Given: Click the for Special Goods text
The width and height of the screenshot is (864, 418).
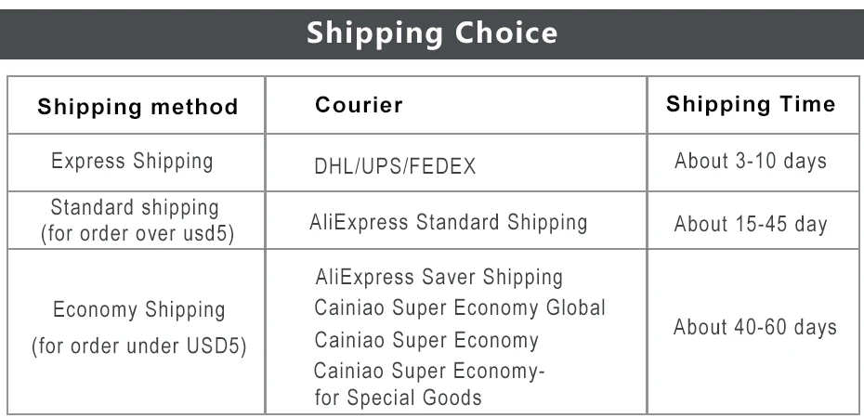Looking at the screenshot, I should (398, 398).
